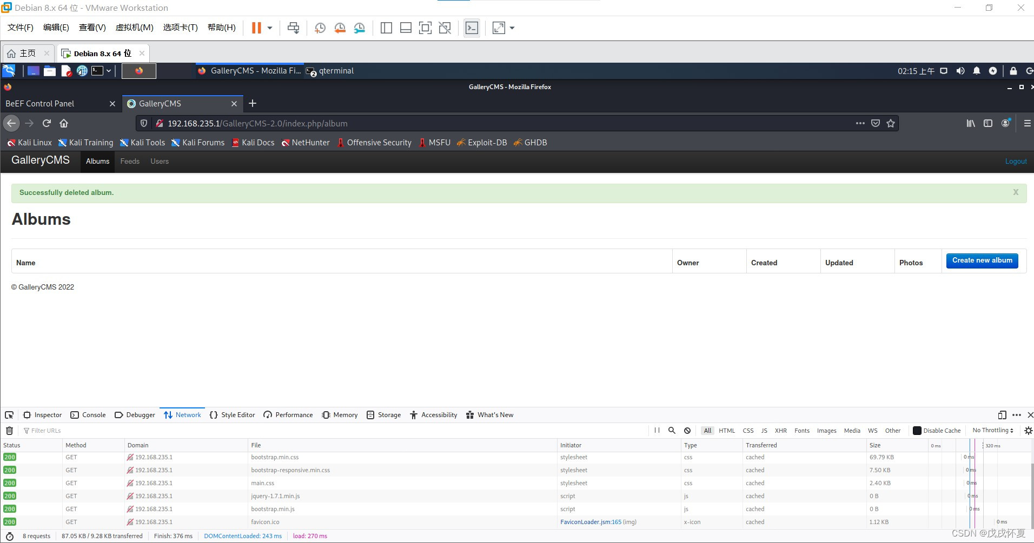Filter network requests by Images
Screen dimensions: 1034x543
click(826, 431)
